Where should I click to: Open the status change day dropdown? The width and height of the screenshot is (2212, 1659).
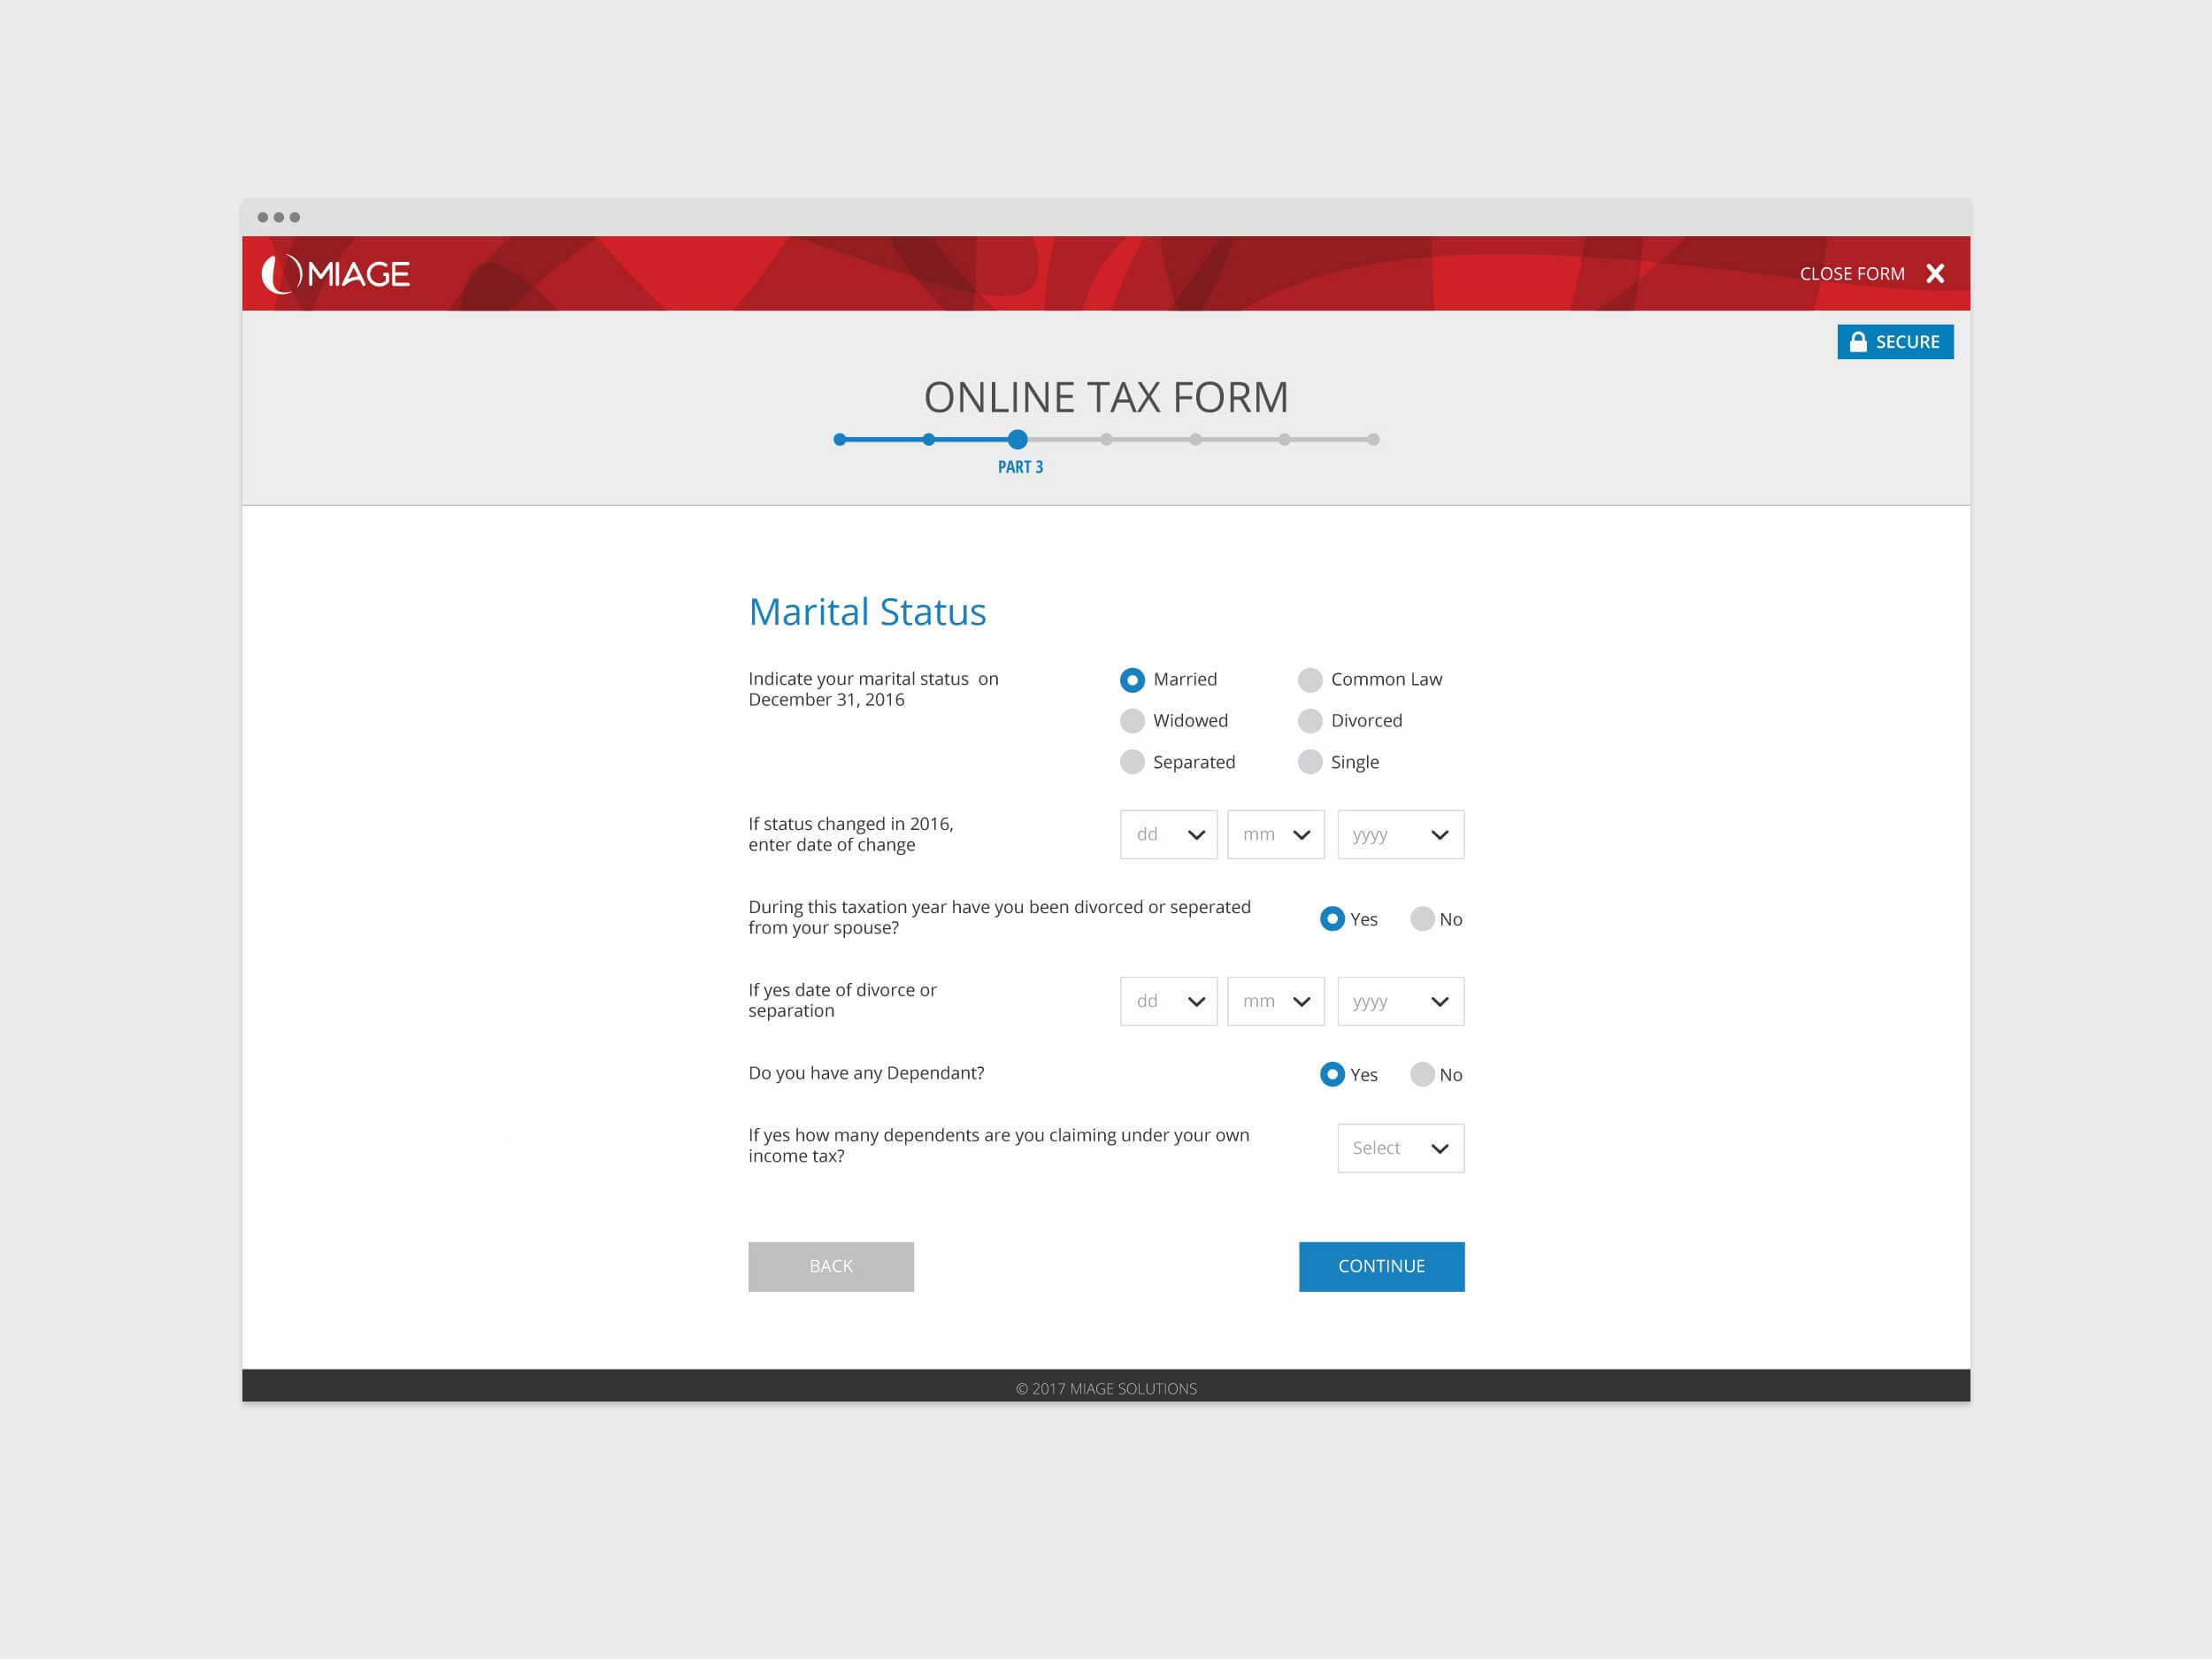click(x=1168, y=834)
